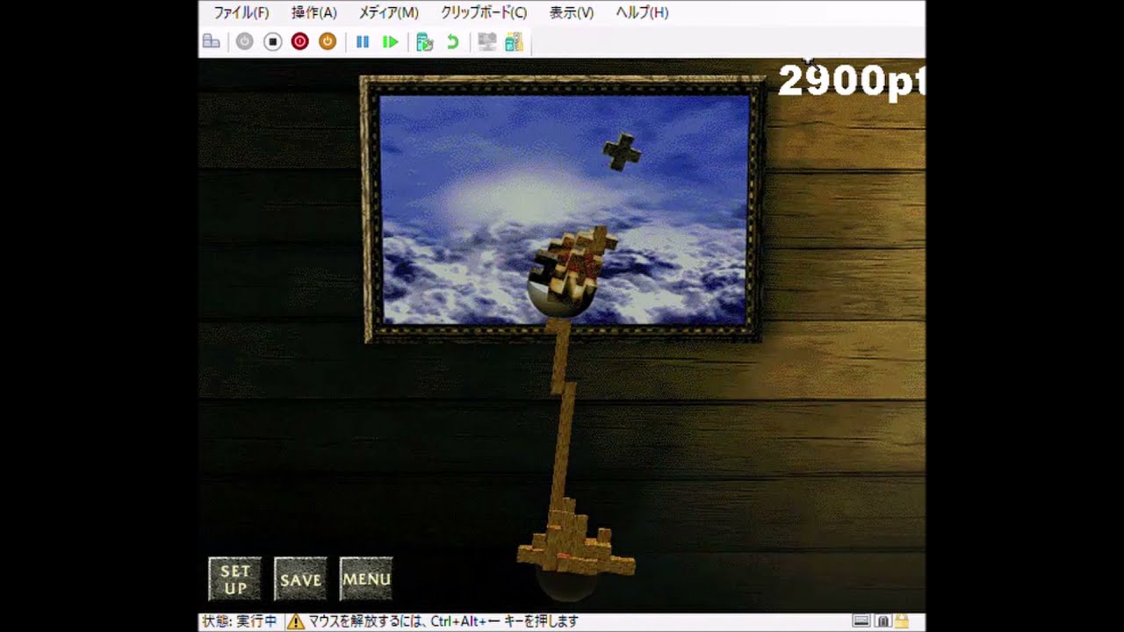Click the disk icon in the status bar

pos(882,621)
